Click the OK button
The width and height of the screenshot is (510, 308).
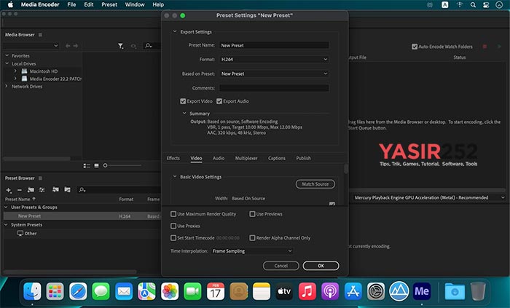321,266
